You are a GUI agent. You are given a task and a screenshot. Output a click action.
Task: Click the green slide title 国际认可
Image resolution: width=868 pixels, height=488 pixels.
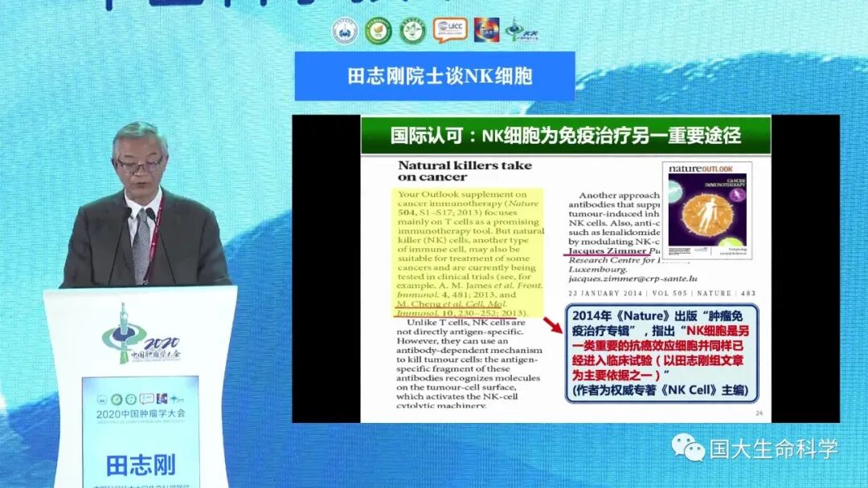click(x=566, y=136)
